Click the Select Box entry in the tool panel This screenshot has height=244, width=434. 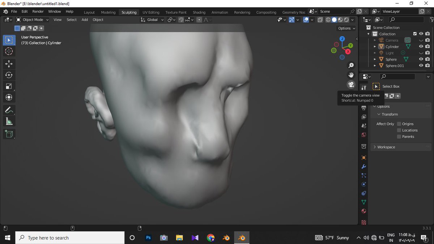tap(391, 86)
